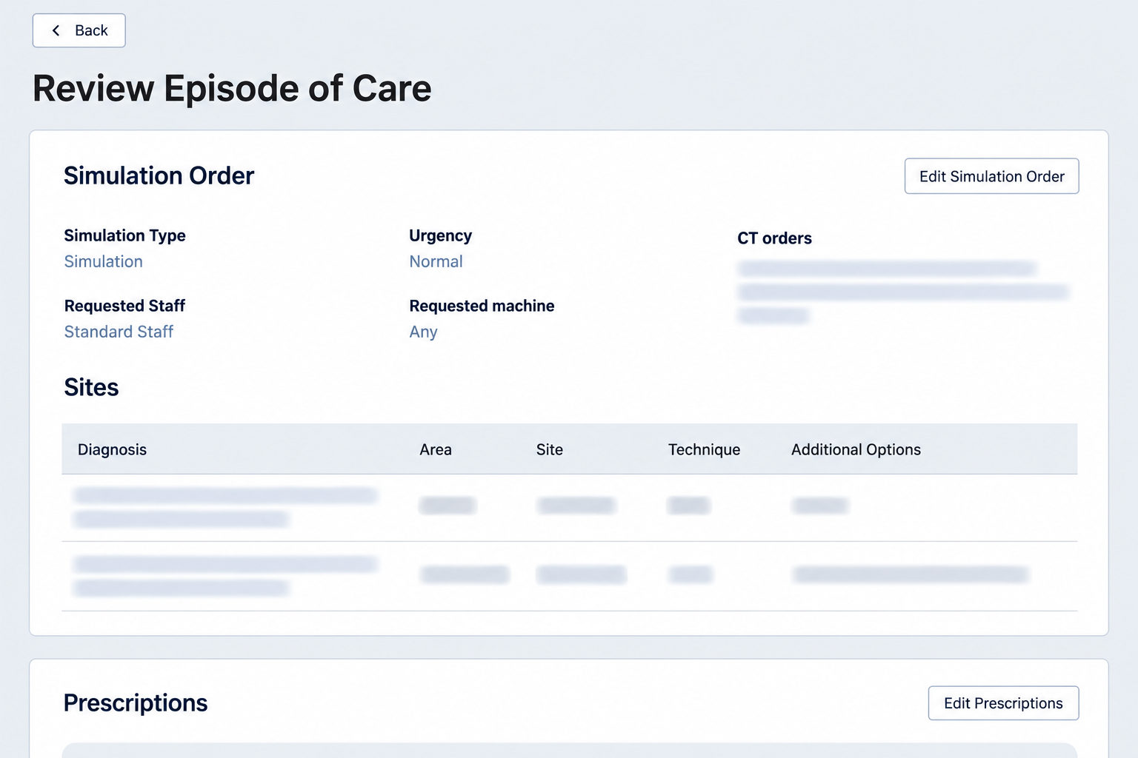Click the Back button
Image resolution: width=1138 pixels, height=758 pixels.
[79, 30]
